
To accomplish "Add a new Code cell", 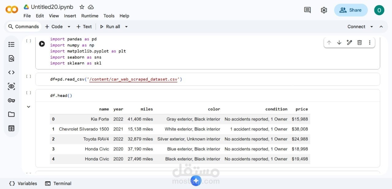I will point(54,27).
